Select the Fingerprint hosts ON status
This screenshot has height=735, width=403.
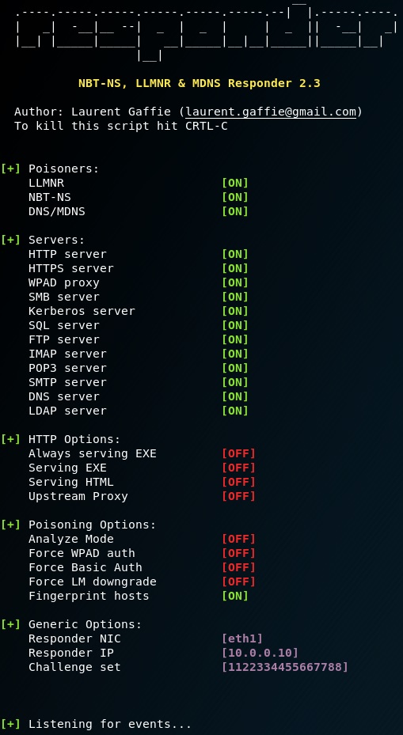235,596
